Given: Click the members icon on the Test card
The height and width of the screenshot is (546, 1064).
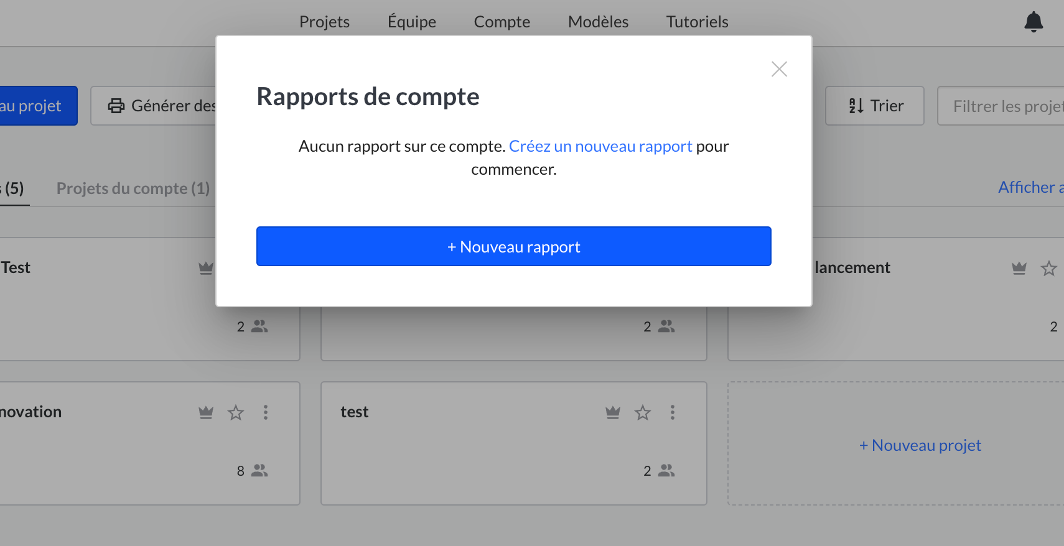Looking at the screenshot, I should [x=259, y=326].
